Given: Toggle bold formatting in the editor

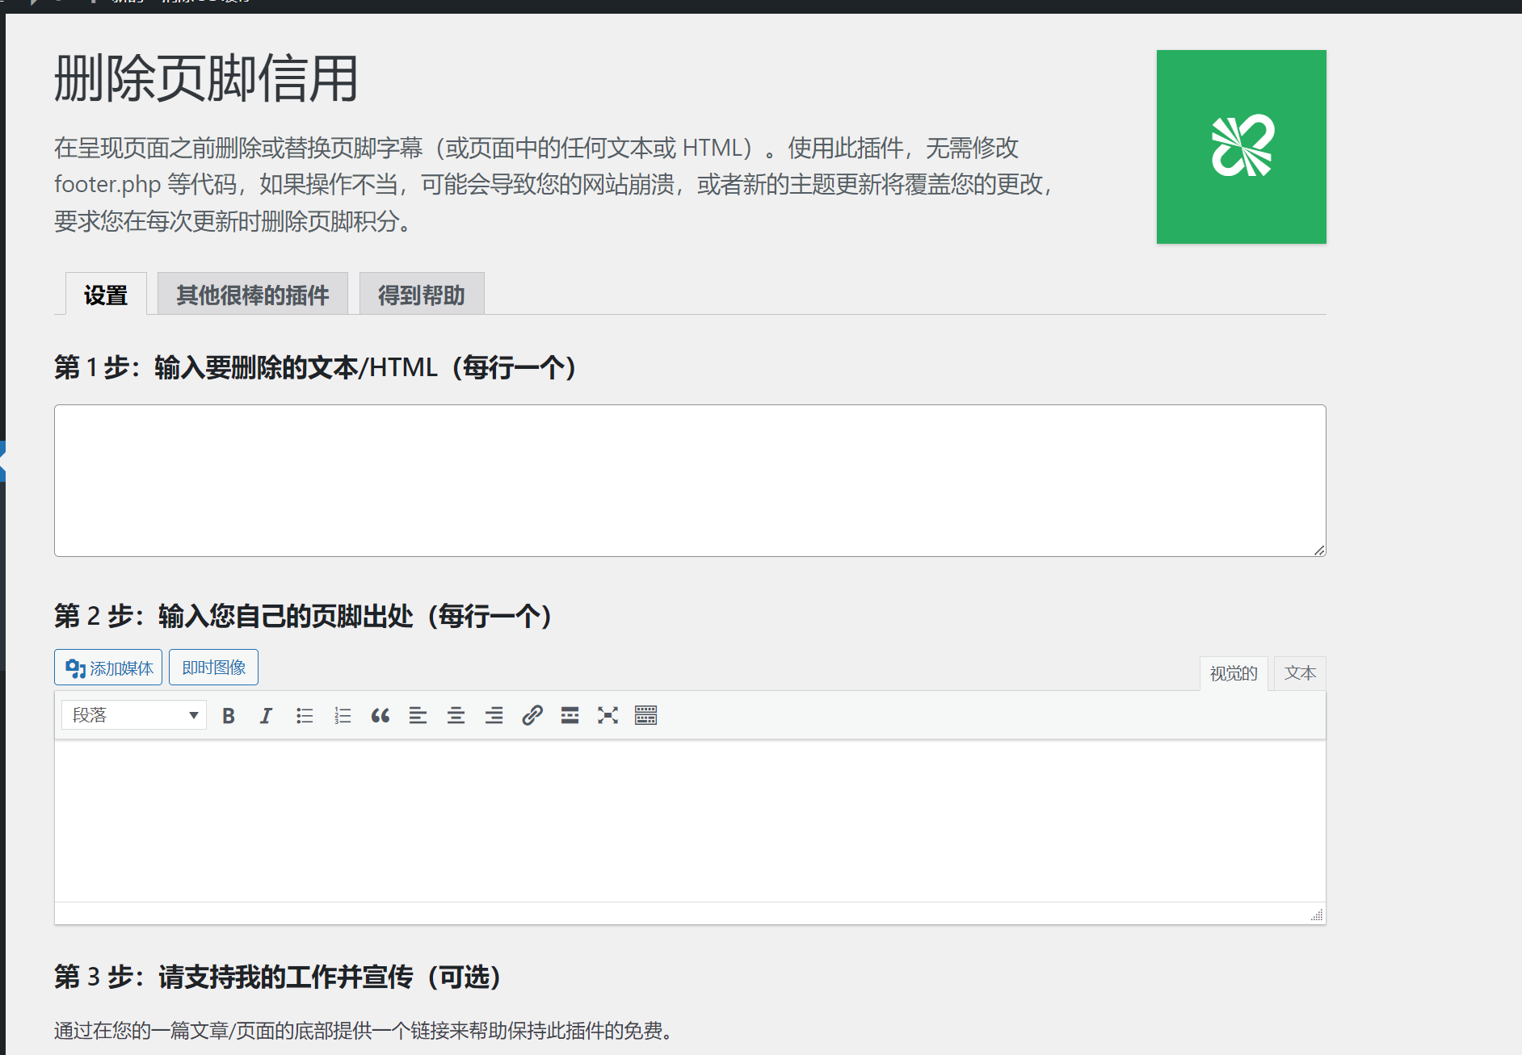Looking at the screenshot, I should pyautogui.click(x=229, y=716).
